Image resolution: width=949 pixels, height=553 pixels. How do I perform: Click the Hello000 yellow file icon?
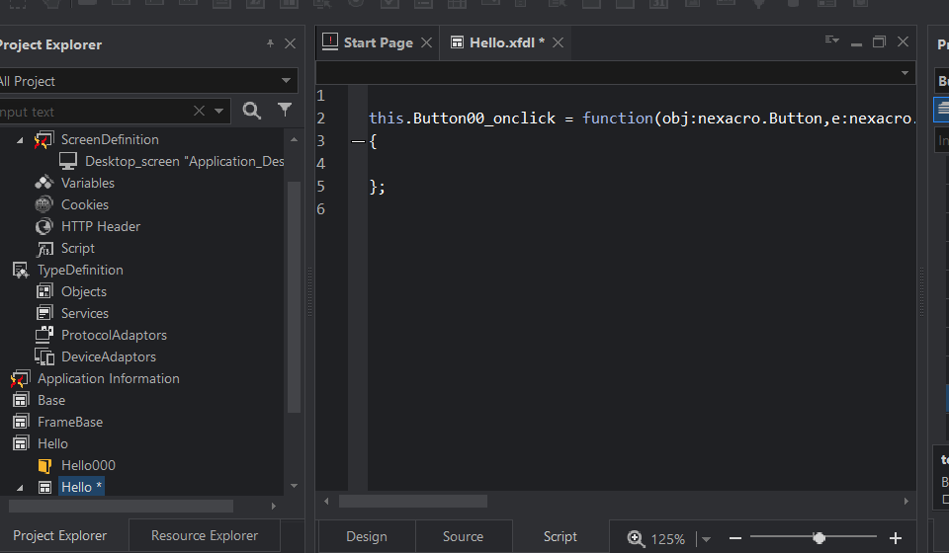pyautogui.click(x=44, y=466)
